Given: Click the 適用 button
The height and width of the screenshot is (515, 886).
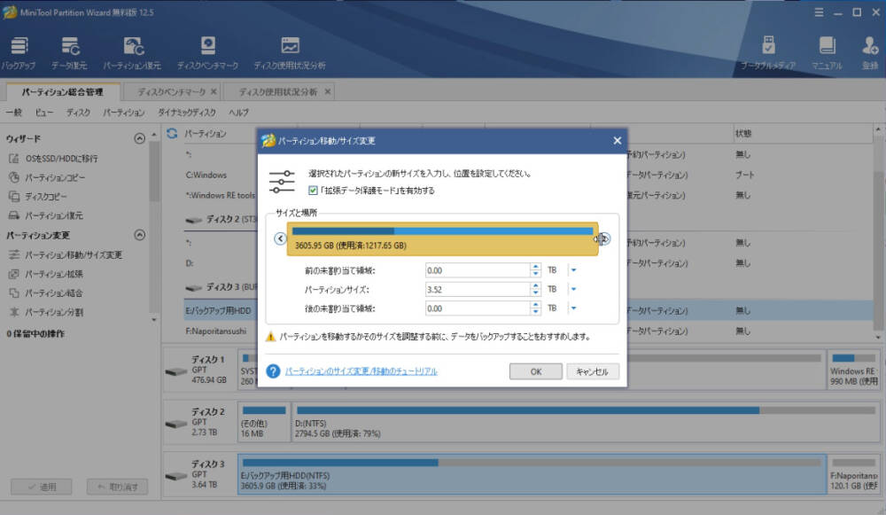Looking at the screenshot, I should [x=42, y=487].
